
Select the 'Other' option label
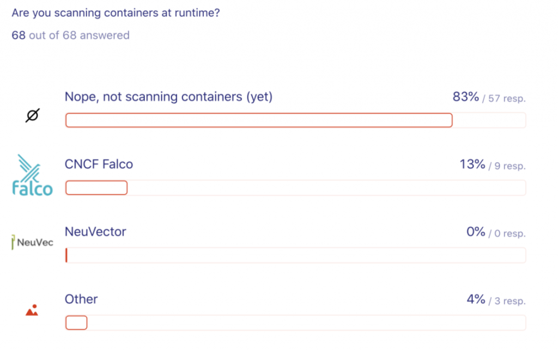point(81,299)
